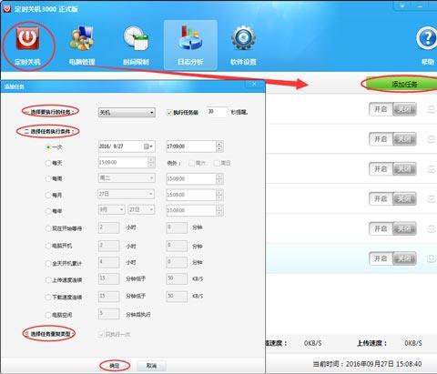Select the 下载速度连续 radio option
The width and height of the screenshot is (437, 374).
click(48, 297)
